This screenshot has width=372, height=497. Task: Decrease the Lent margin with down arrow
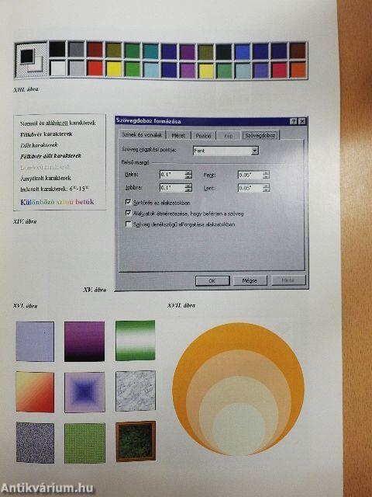pyautogui.click(x=266, y=190)
